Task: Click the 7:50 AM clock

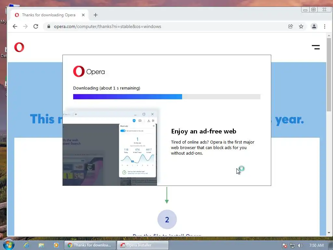Action: [316, 245]
